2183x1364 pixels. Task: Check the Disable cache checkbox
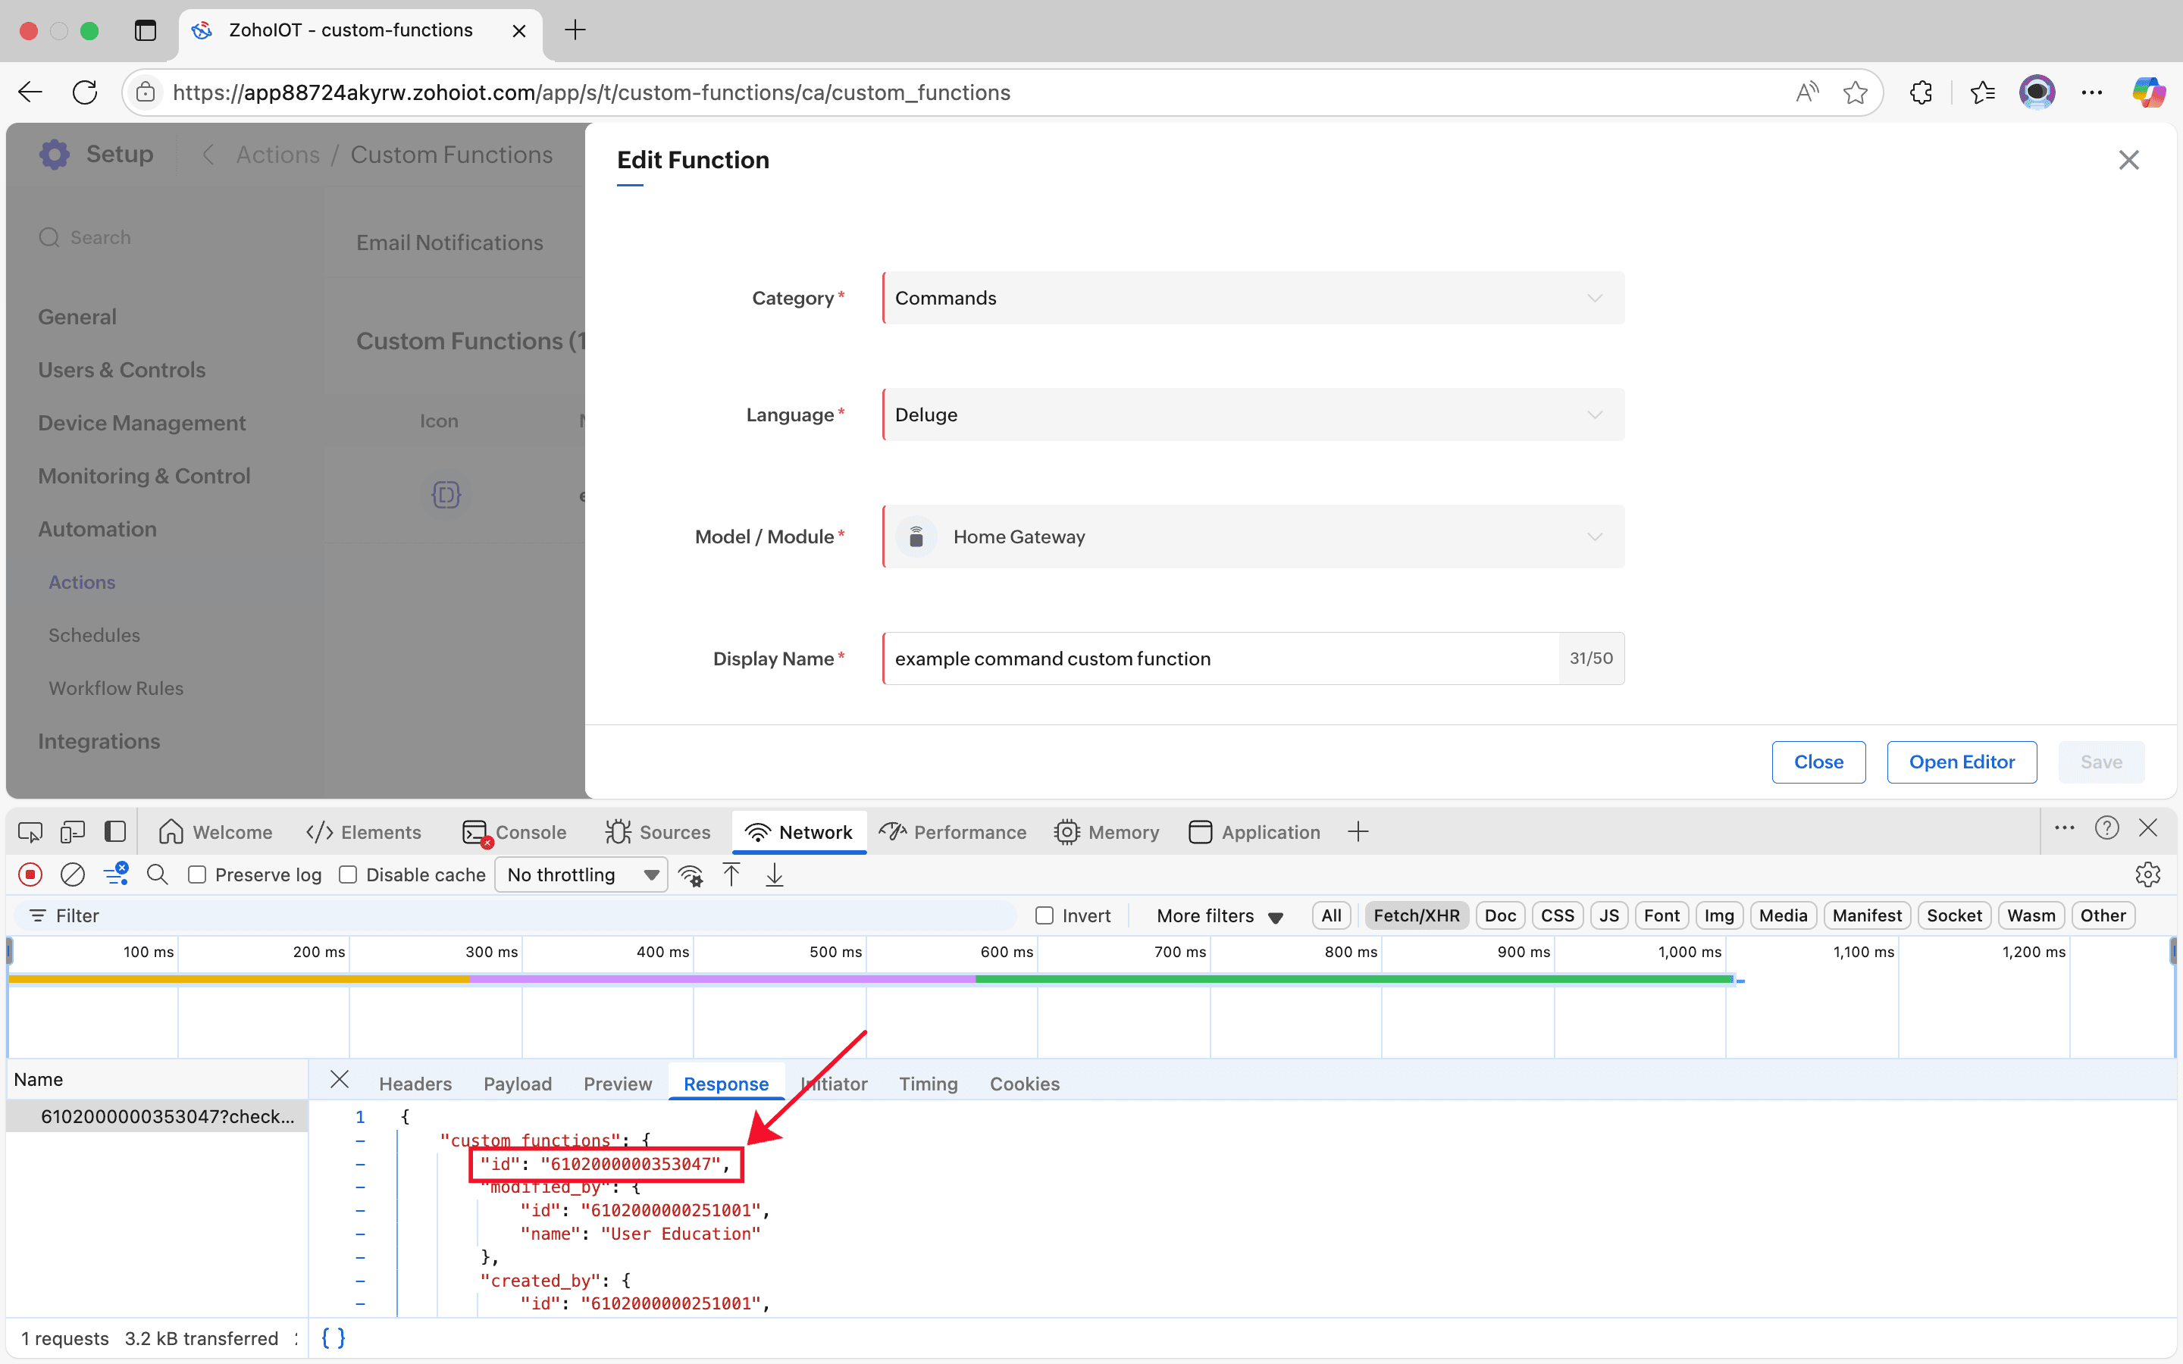348,874
